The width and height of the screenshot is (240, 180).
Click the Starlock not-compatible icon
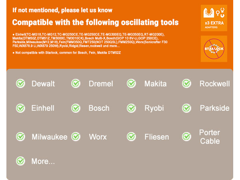pyautogui.click(x=214, y=49)
